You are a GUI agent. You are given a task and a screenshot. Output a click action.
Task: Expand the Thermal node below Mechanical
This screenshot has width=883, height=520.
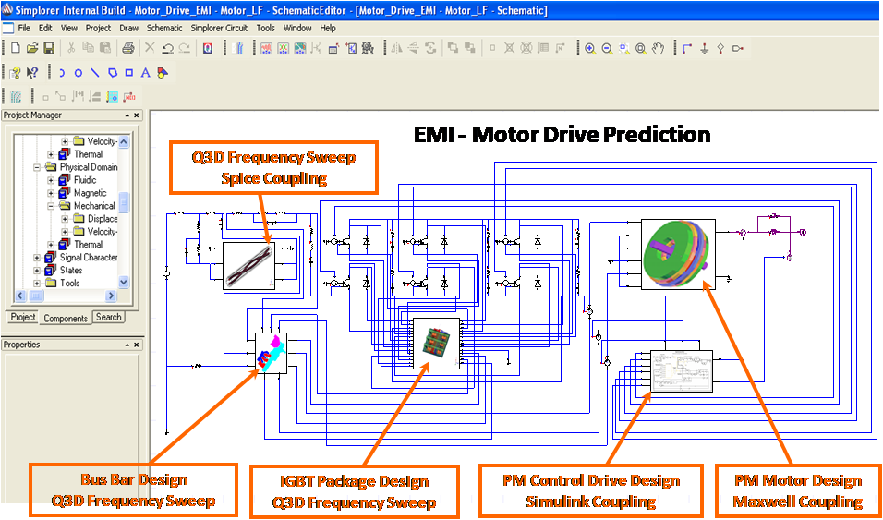(x=51, y=245)
